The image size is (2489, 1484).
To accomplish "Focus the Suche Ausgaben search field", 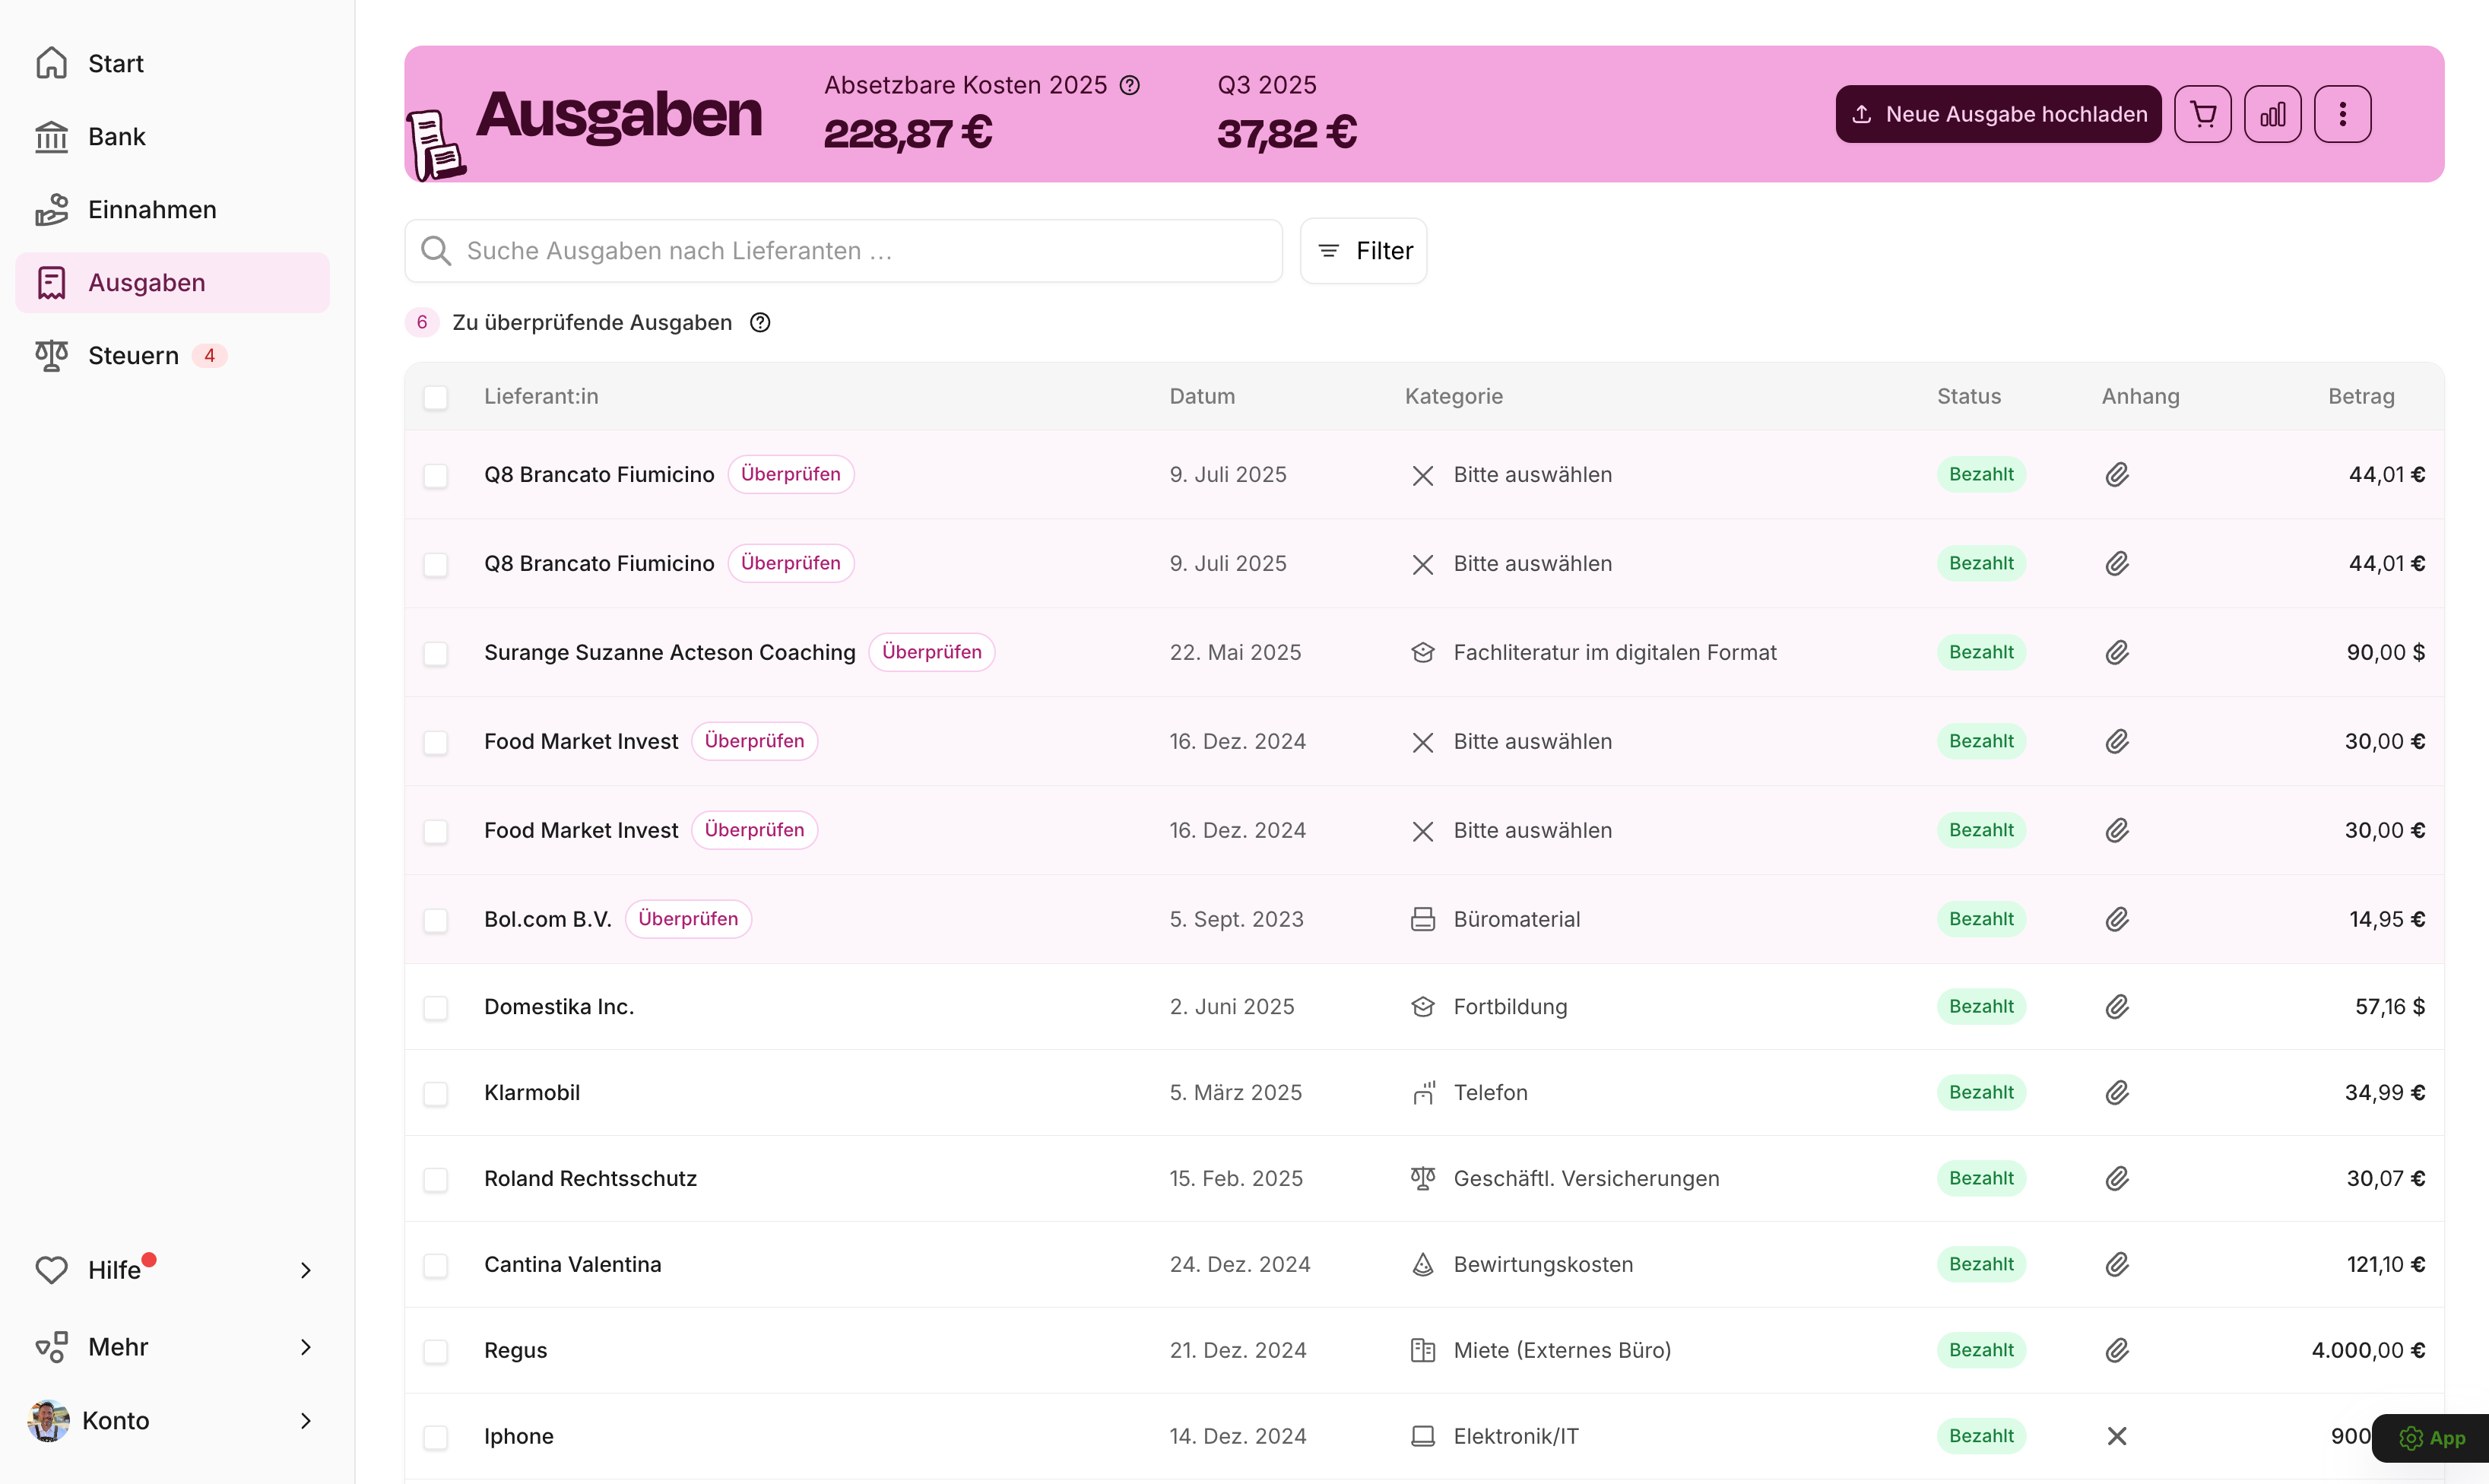I will click(x=843, y=251).
